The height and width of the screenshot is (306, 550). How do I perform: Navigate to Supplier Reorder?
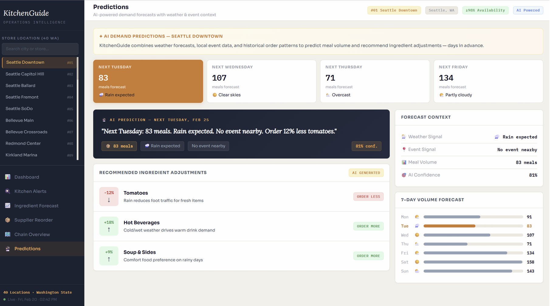click(x=42, y=220)
